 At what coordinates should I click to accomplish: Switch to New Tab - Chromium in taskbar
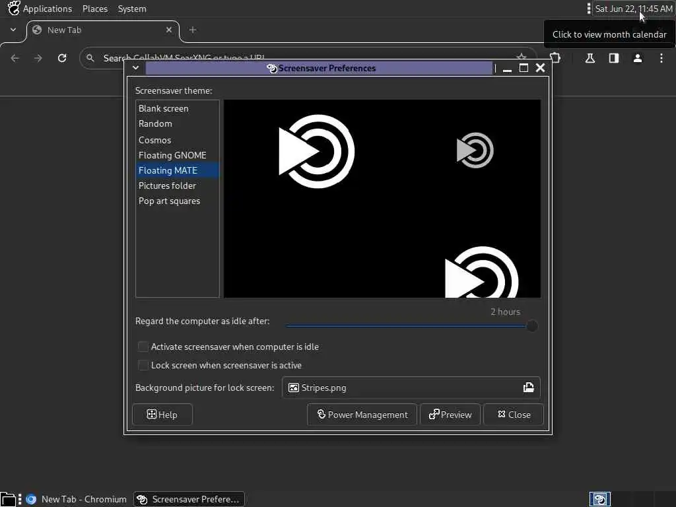[77, 499]
